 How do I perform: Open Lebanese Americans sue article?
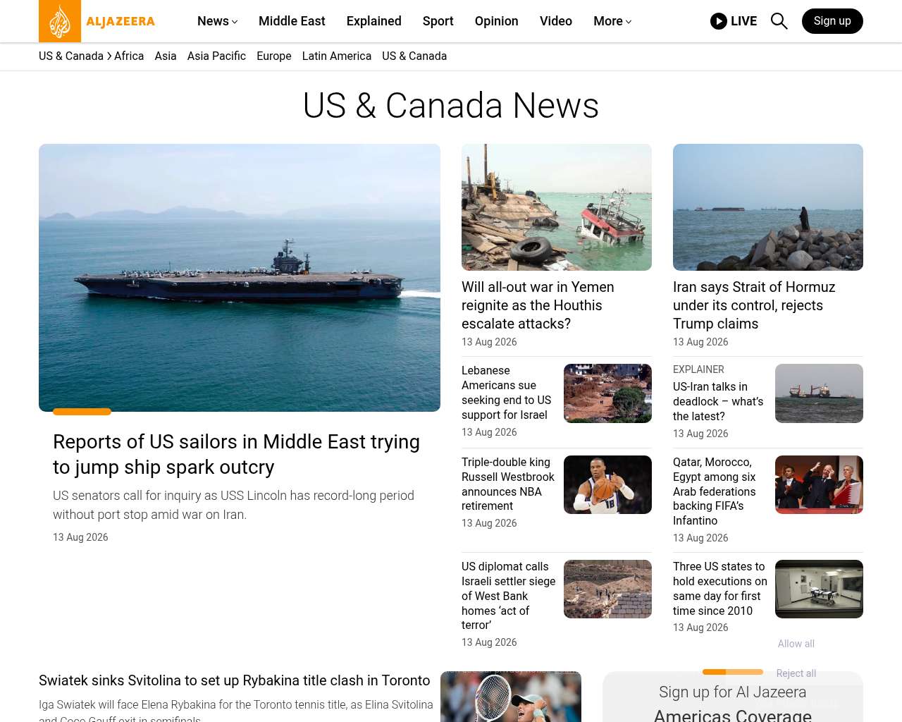tap(507, 393)
